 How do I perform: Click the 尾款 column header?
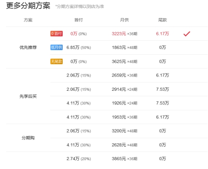[163, 20]
